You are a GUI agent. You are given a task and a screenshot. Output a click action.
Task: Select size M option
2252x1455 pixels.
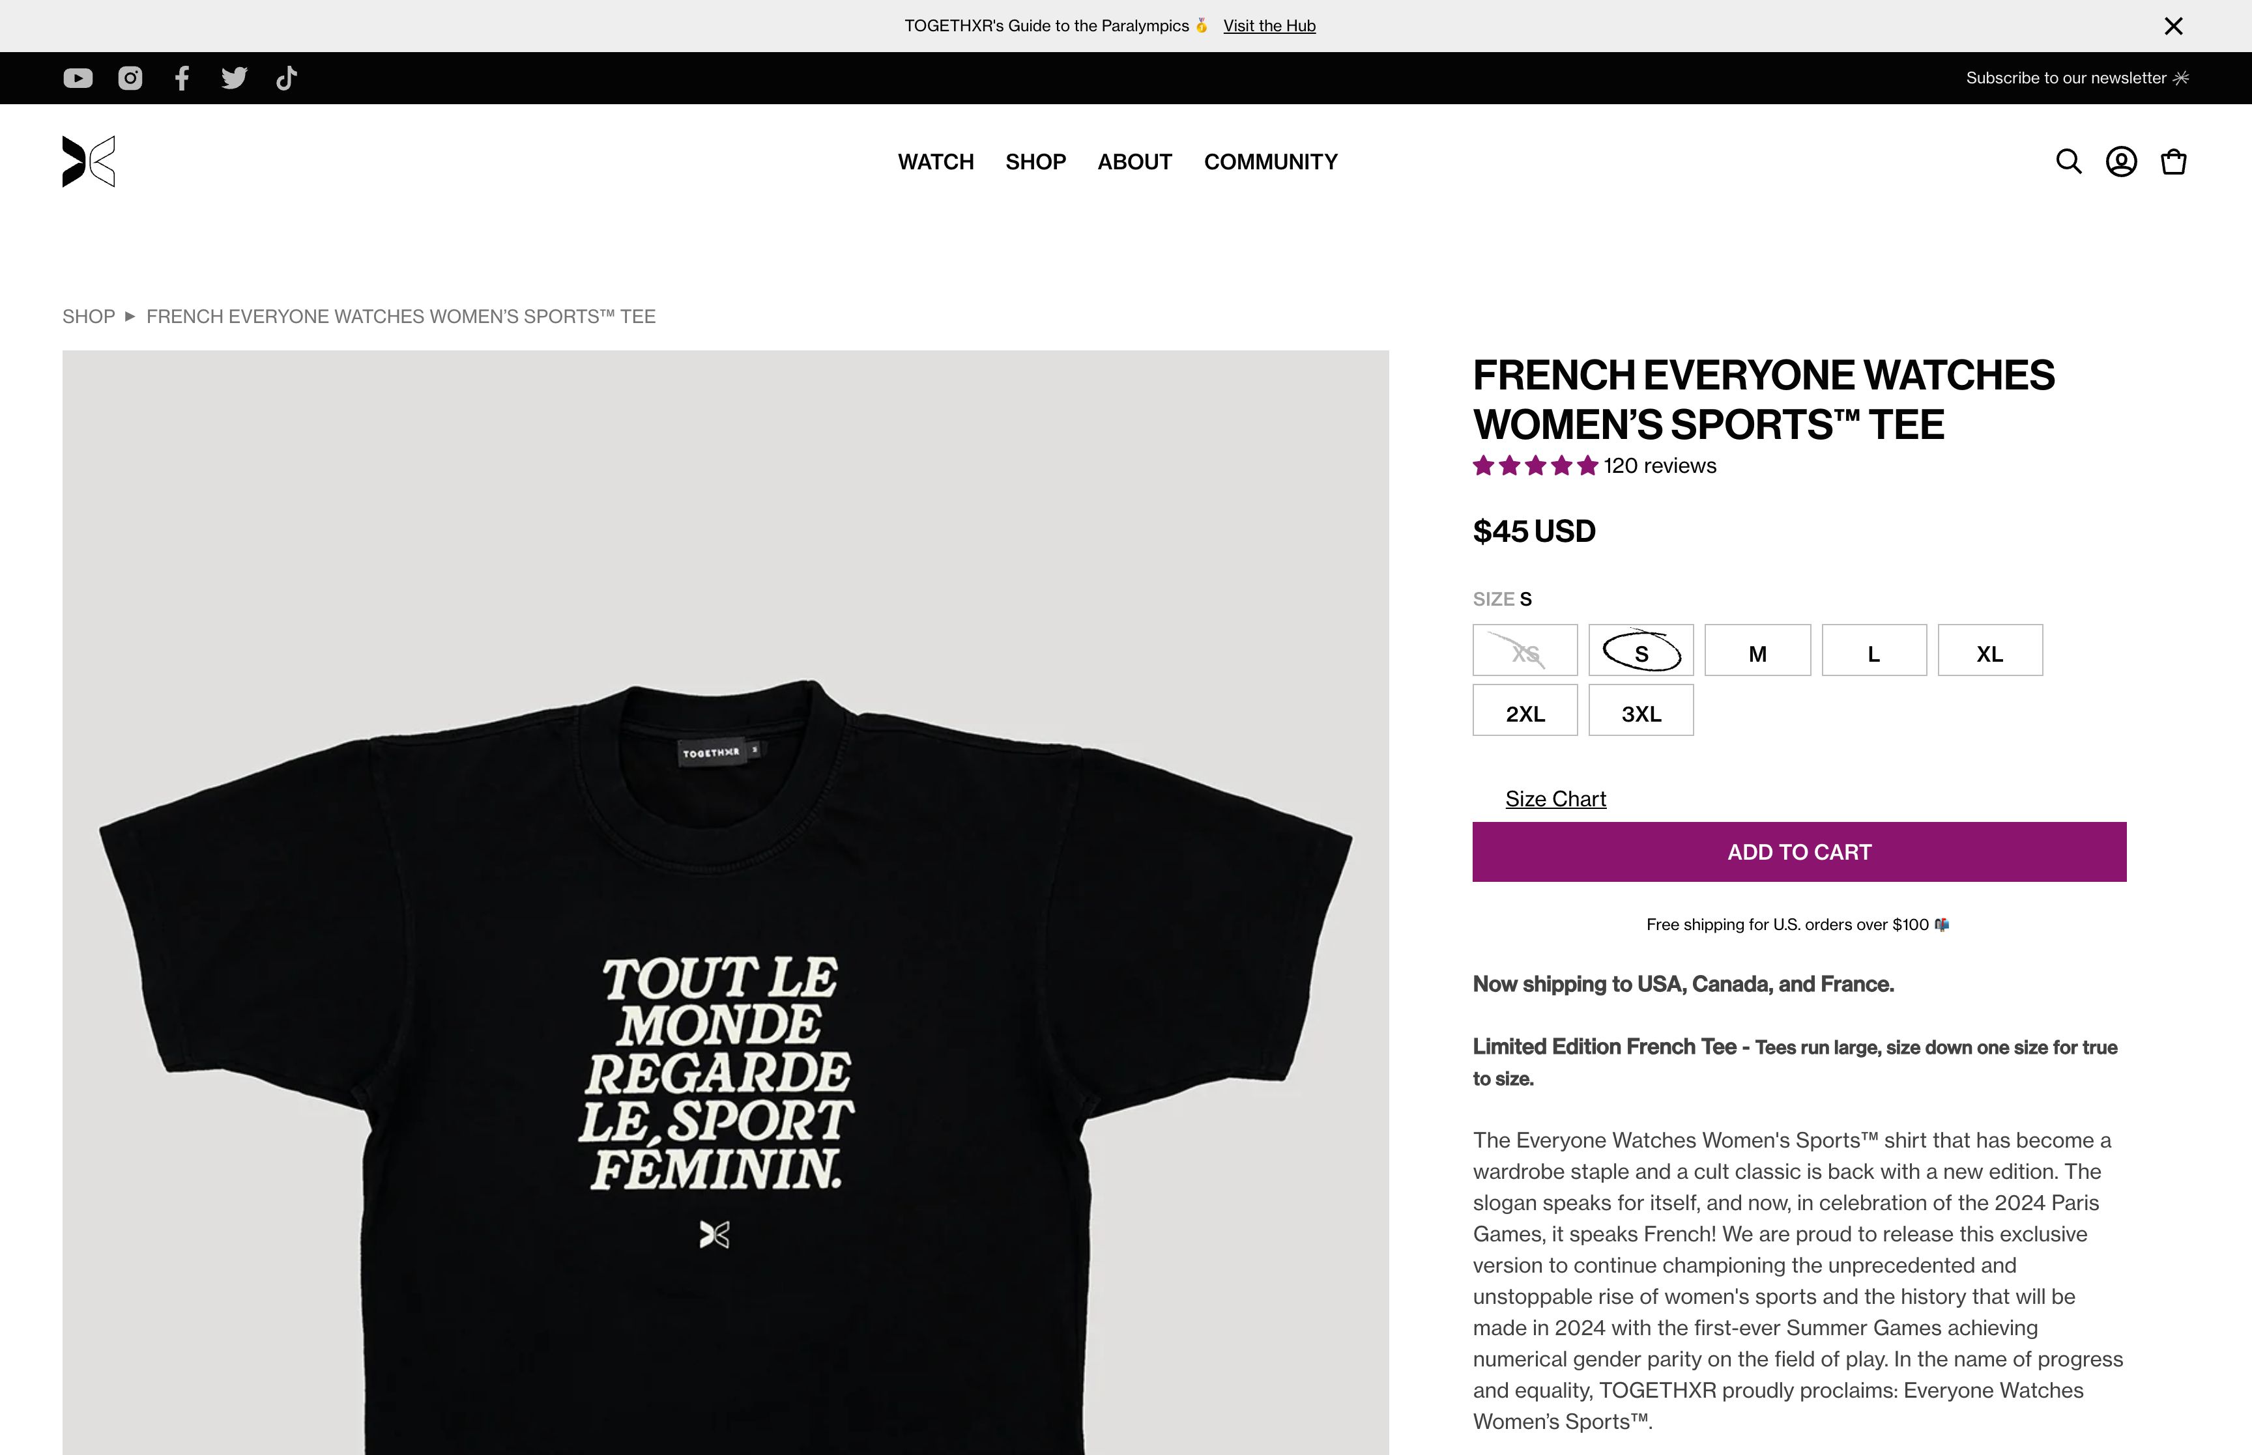coord(1758,651)
